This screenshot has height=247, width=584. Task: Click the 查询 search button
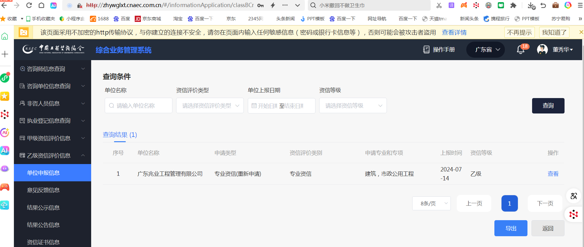(x=548, y=106)
